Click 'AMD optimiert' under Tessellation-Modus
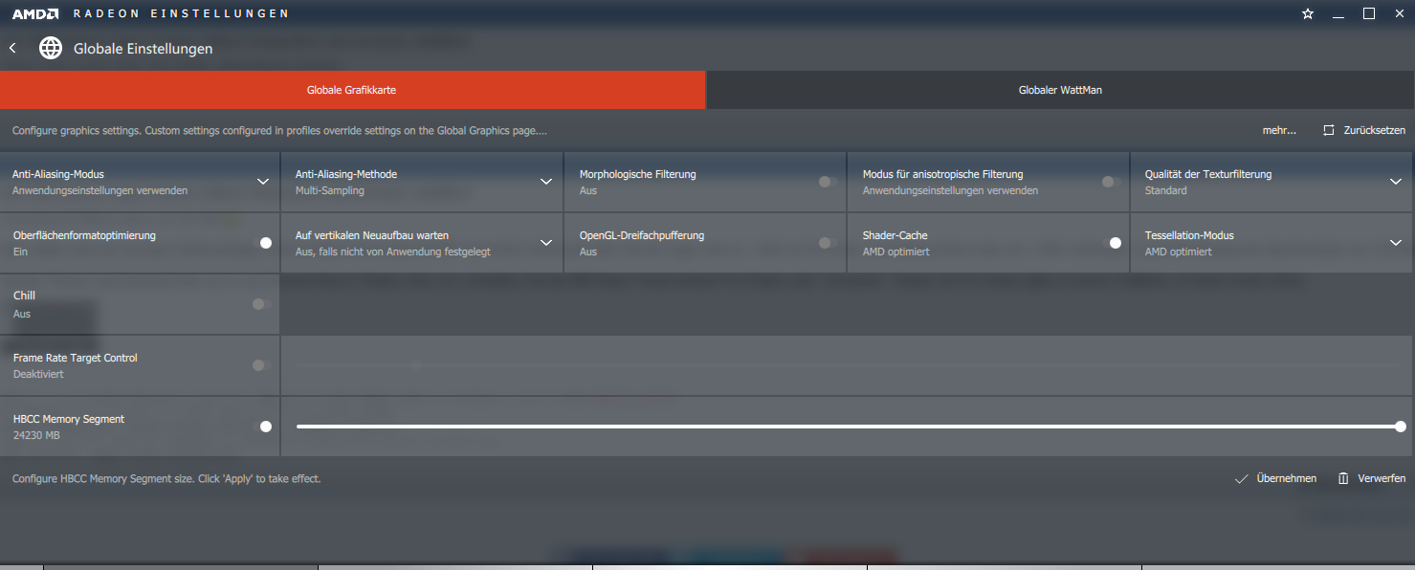 (x=1179, y=252)
